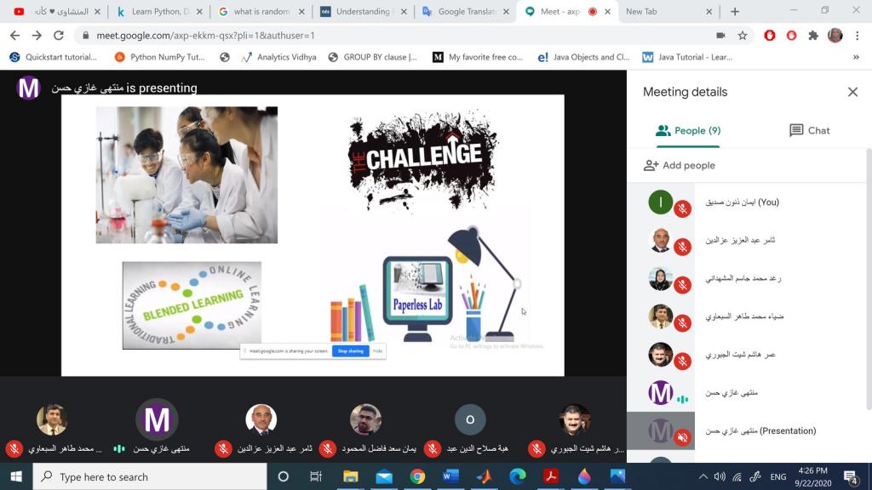Open the Analytics Vidhya bookmark

[x=278, y=57]
